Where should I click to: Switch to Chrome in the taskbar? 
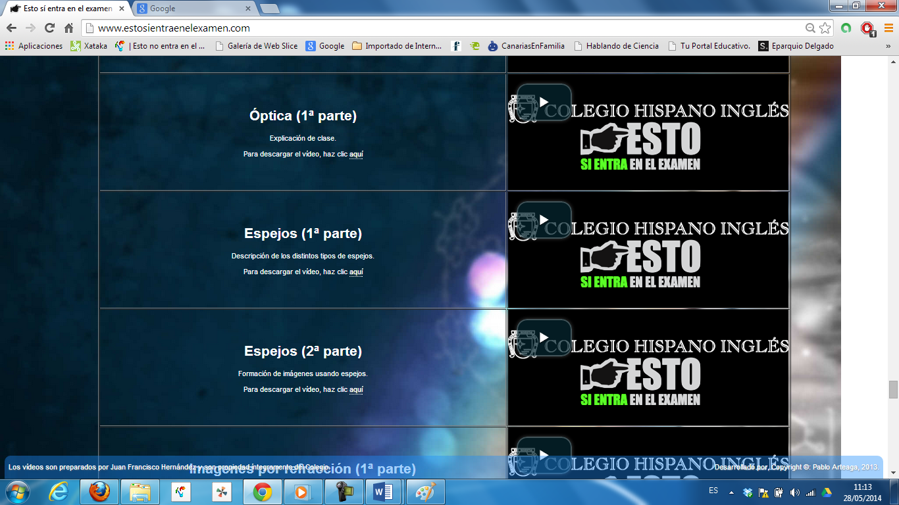tap(263, 492)
